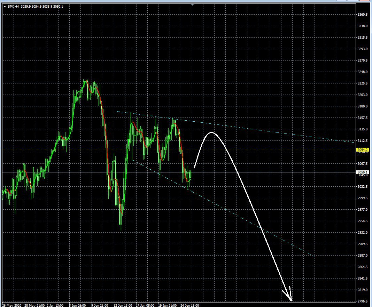Screen dimensions: 372x307
Task: Click the 3022.5 price scale label
Action: pos(363,187)
